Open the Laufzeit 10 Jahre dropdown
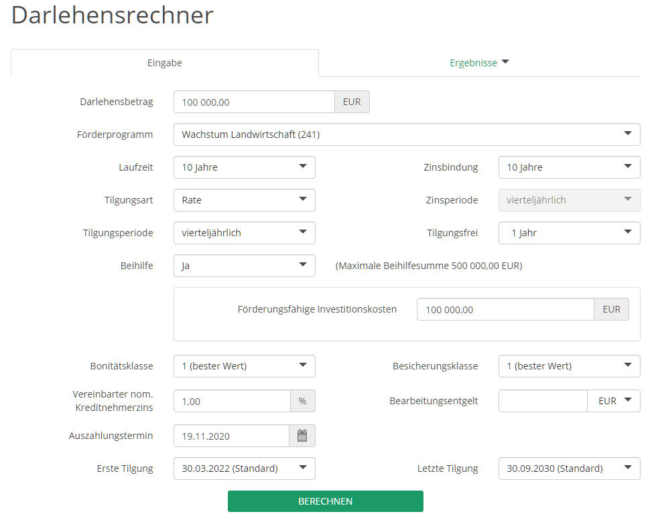The width and height of the screenshot is (660, 516). pyautogui.click(x=244, y=167)
